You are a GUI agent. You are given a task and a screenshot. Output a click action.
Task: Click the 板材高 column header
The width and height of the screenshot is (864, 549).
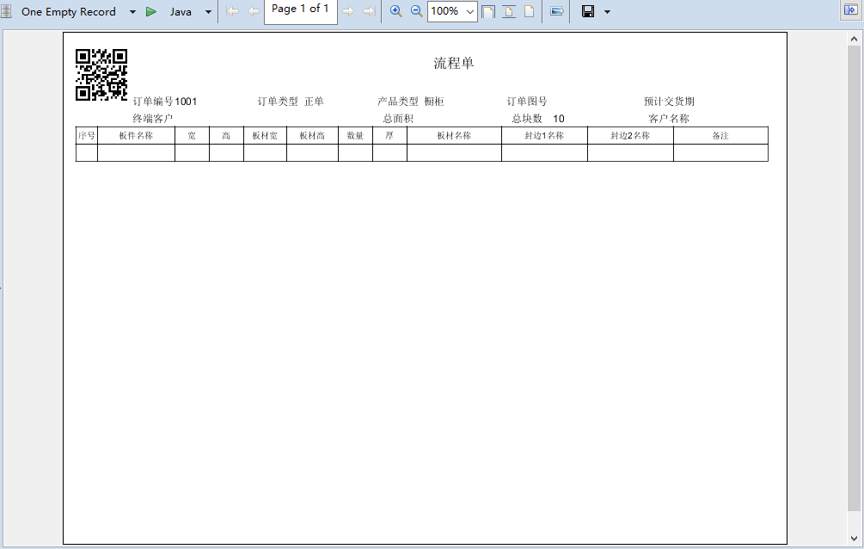tap(312, 136)
